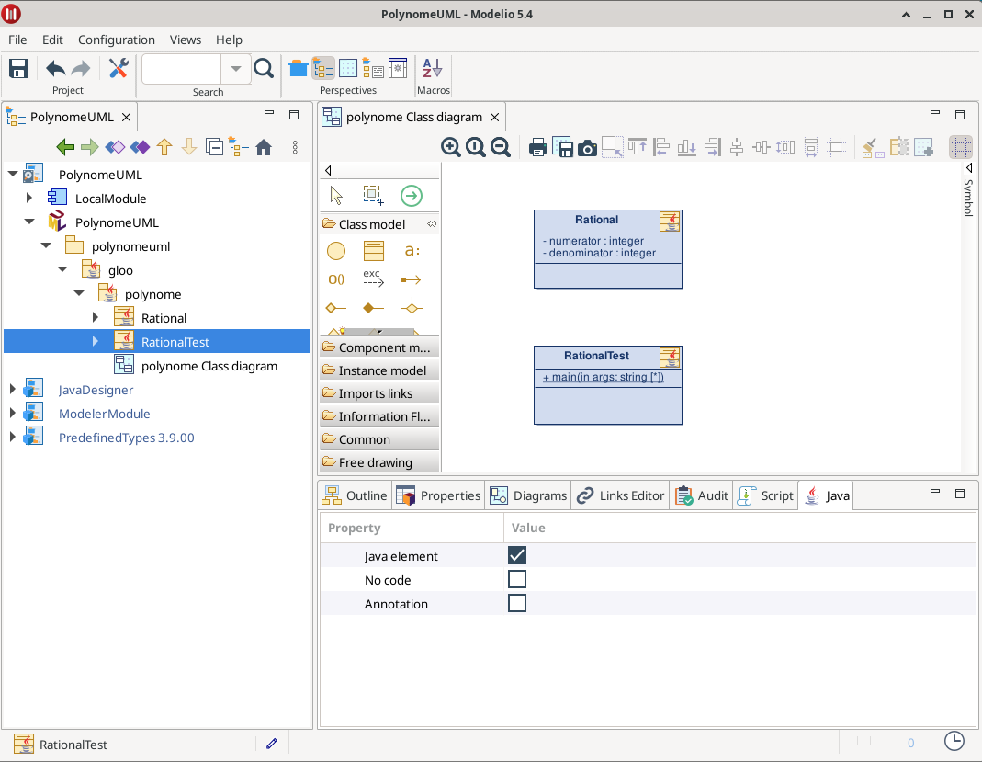Collapse the polynomeuml folder node
The image size is (982, 762).
[x=46, y=245]
